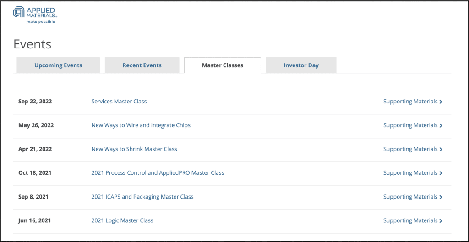Open the Services Master Class event
Image resolution: width=469 pixels, height=242 pixels.
pyautogui.click(x=119, y=102)
